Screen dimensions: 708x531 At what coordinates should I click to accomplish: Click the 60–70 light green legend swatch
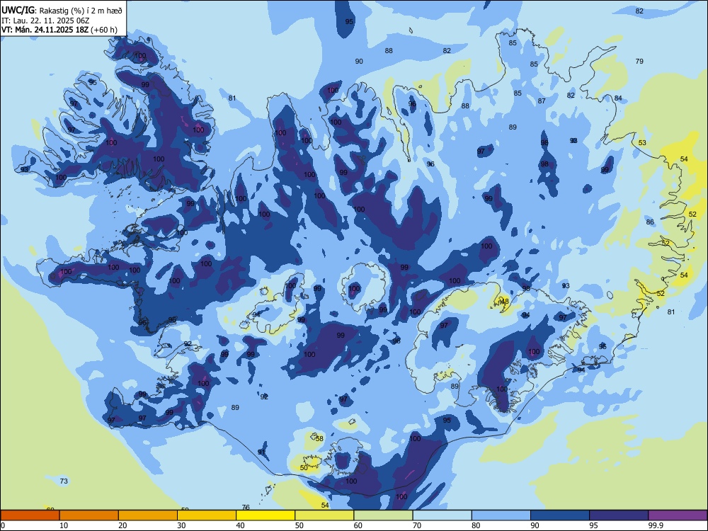pyautogui.click(x=383, y=515)
